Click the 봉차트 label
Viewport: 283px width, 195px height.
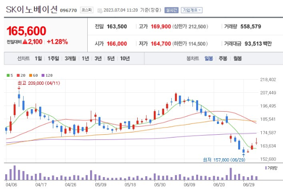click(x=192, y=58)
